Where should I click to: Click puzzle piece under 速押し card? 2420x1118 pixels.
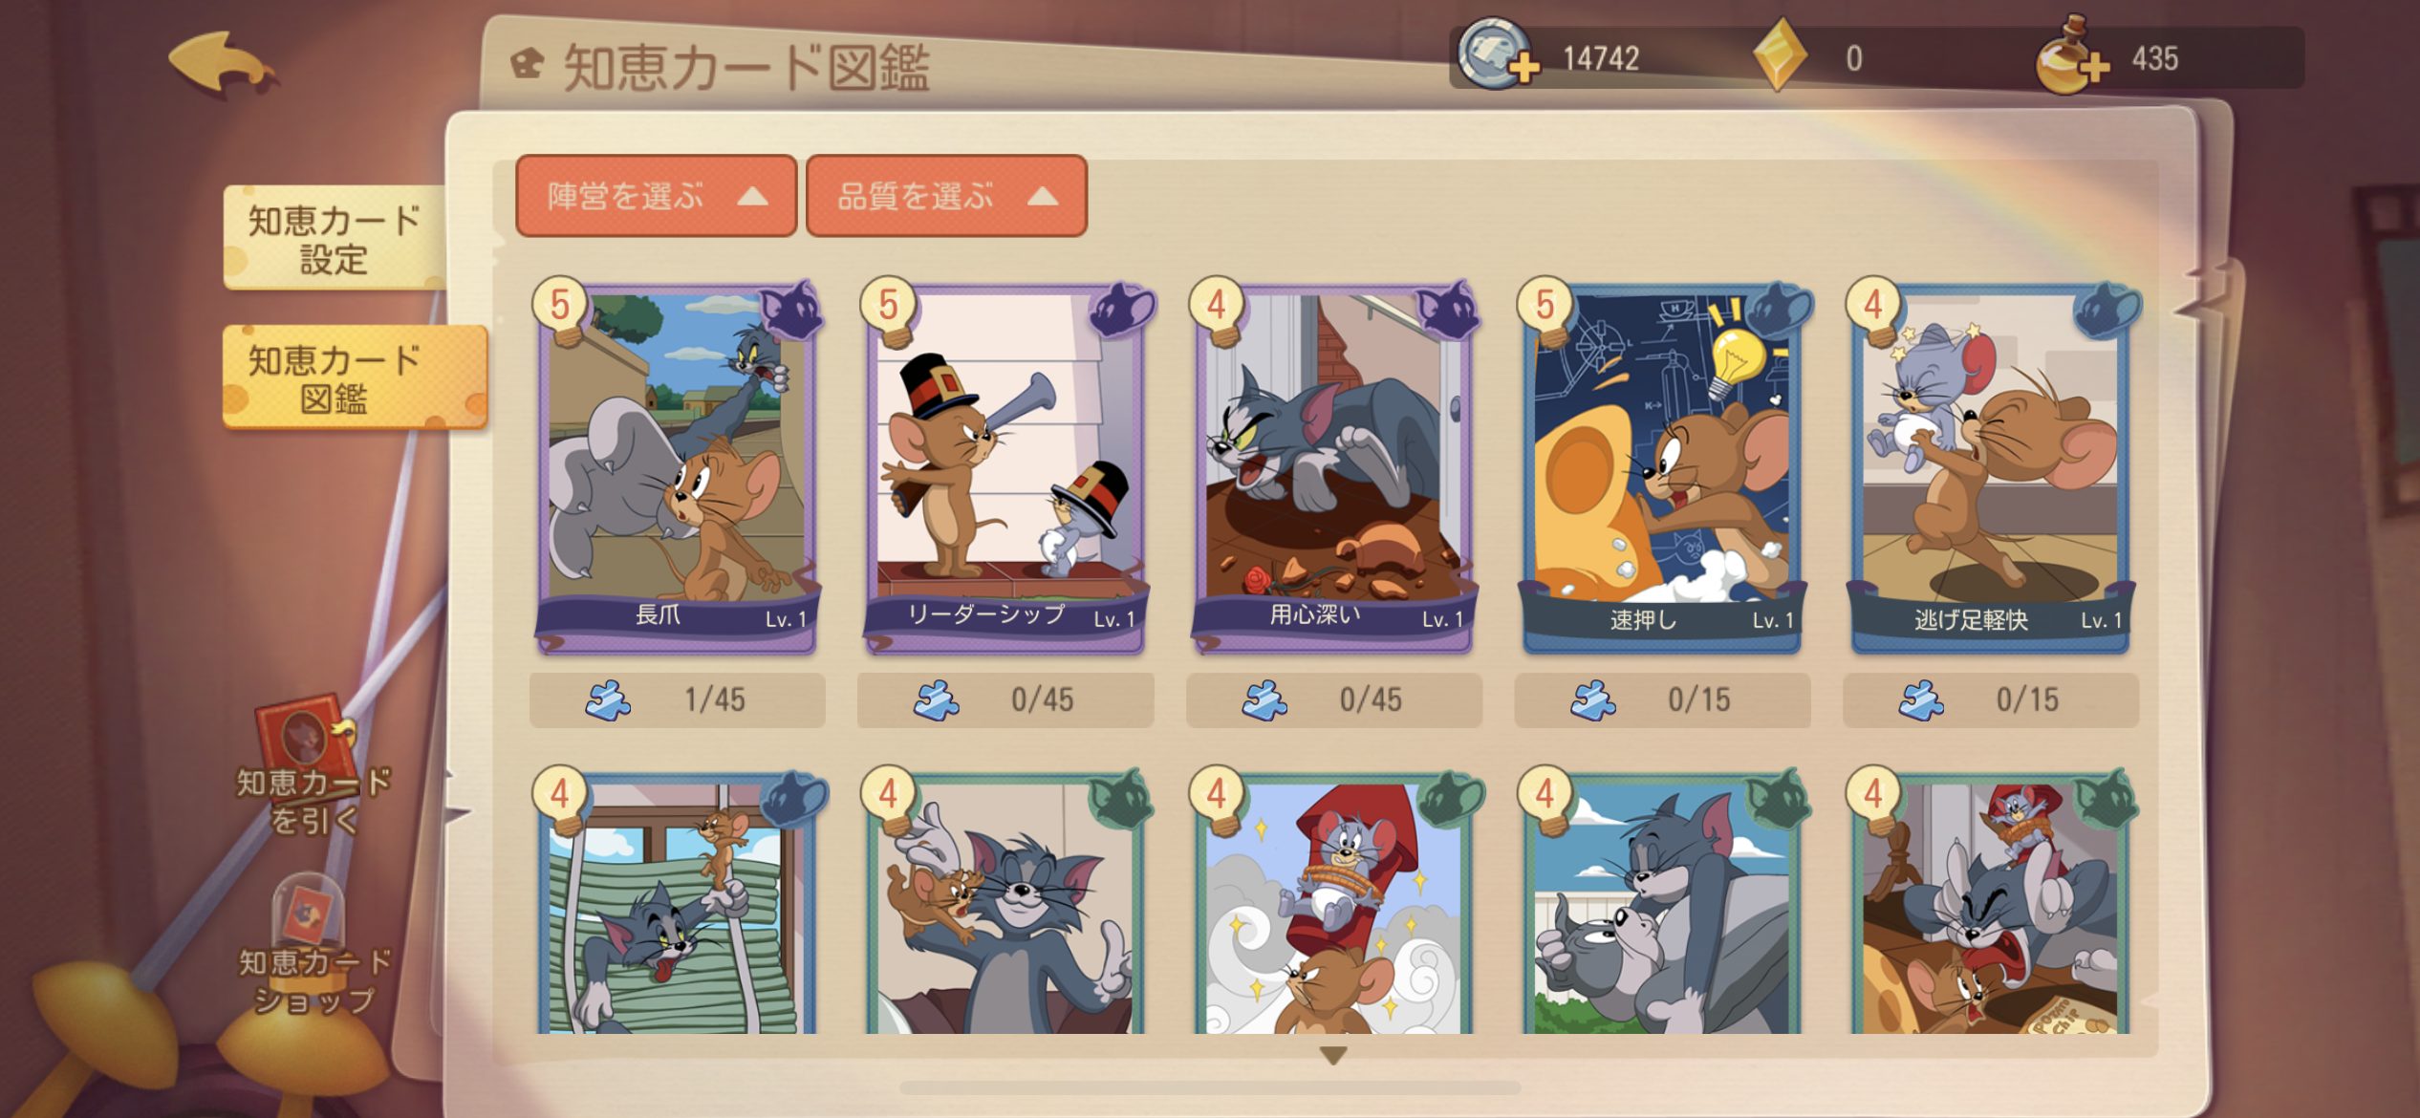1593,700
